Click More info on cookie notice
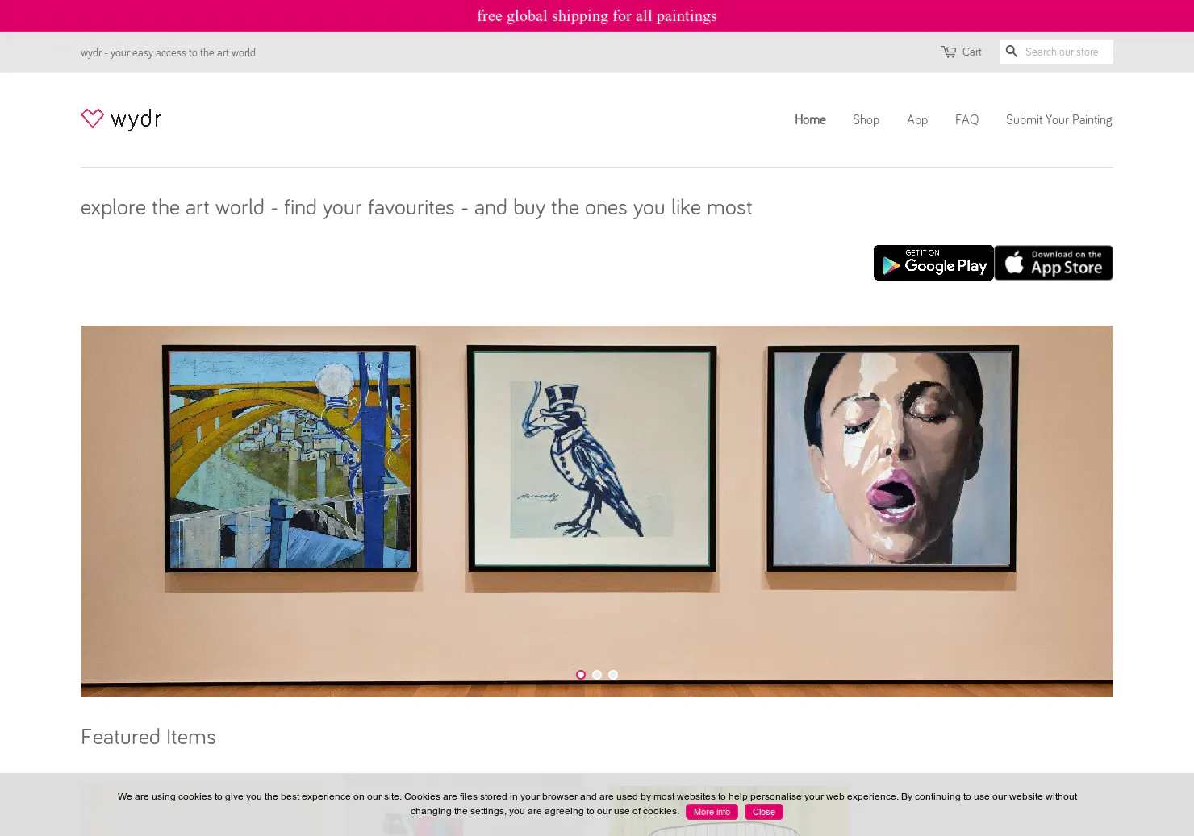 pos(712,812)
